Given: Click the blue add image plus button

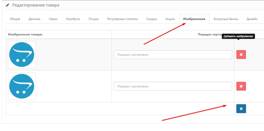Looking at the screenshot, I should tap(241, 109).
